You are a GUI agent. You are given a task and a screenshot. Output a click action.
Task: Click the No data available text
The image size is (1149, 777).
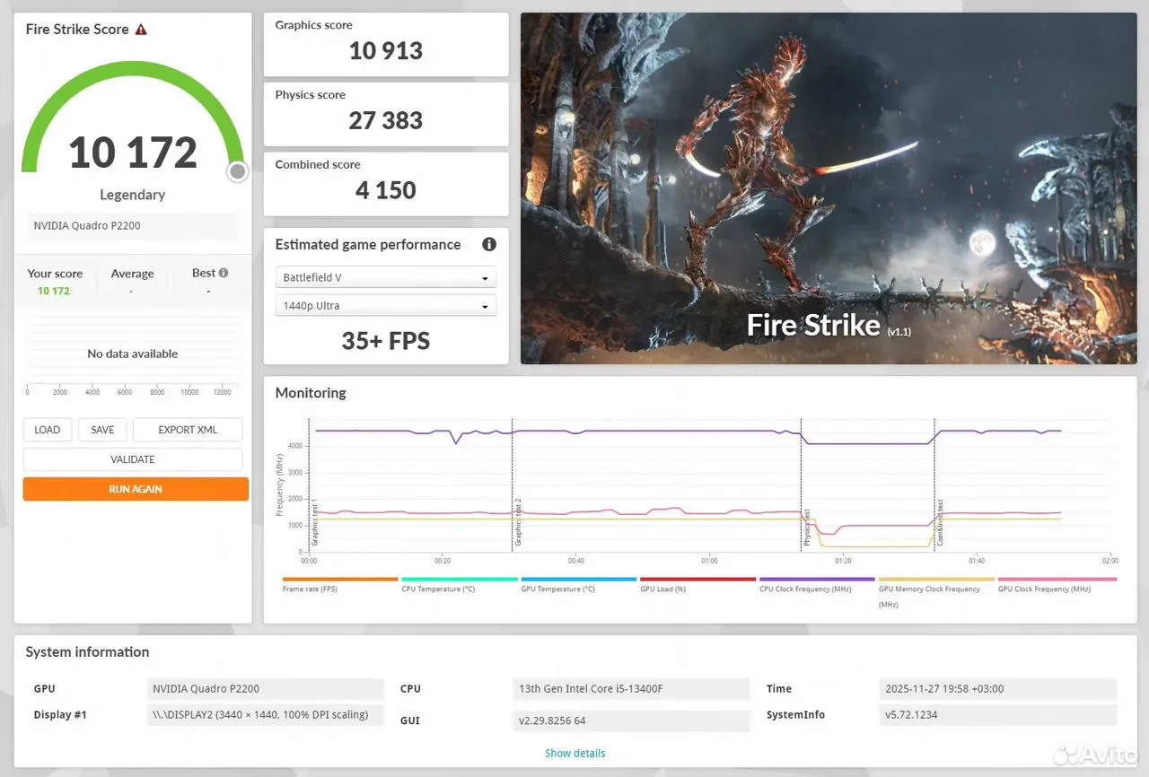(133, 354)
